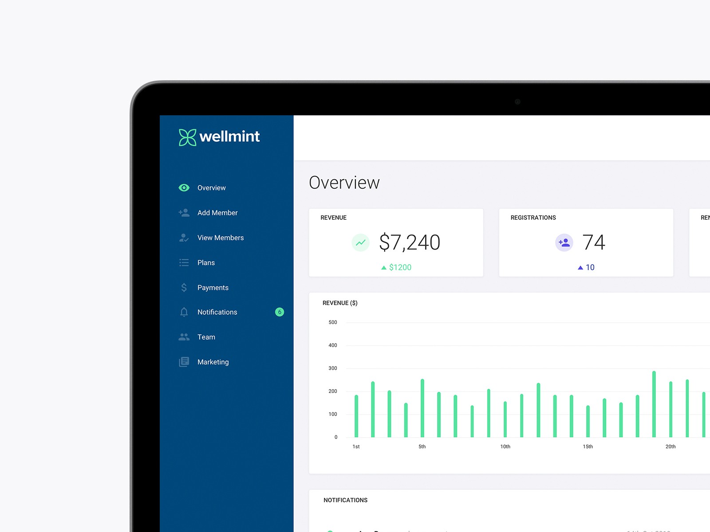This screenshot has height=532, width=710.
Task: Click the Notifications bell icon
Action: coord(184,312)
